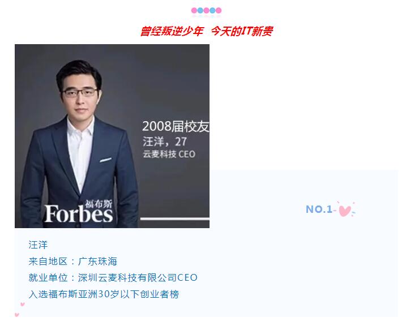Click the NO.1 ranking label
The width and height of the screenshot is (410, 334).
coord(319,209)
